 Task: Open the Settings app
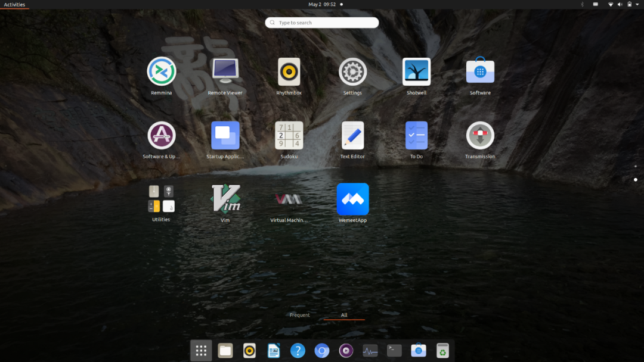[x=352, y=76]
